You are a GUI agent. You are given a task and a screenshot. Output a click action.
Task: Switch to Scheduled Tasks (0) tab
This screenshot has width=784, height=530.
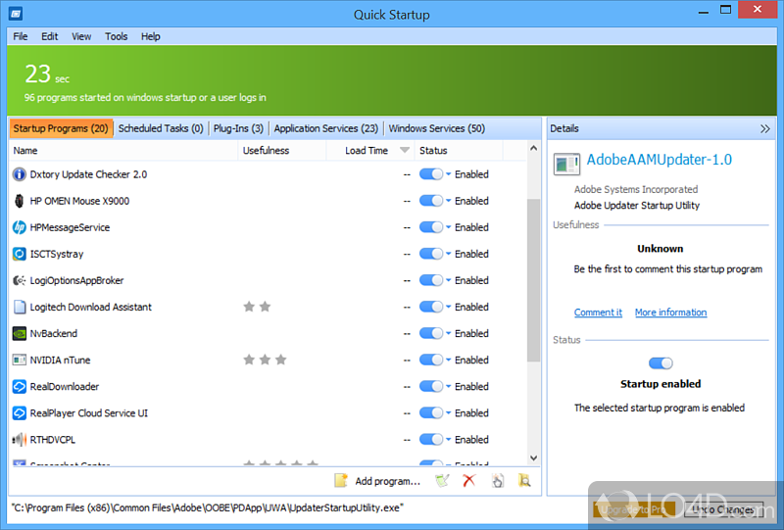tap(161, 128)
